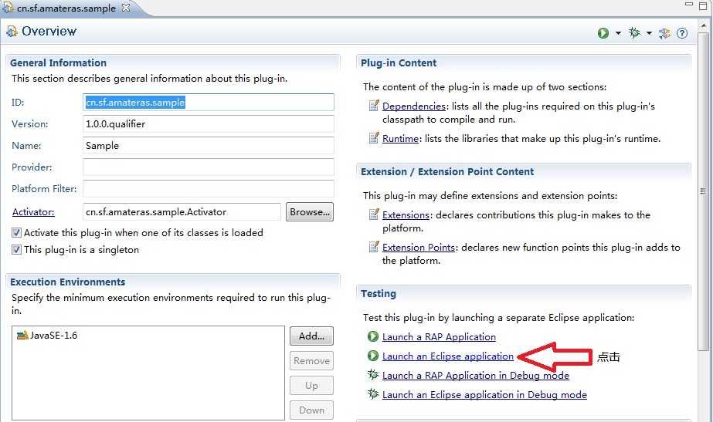Viewport: 713px width, 422px height.
Task: Close the cn.sf.amateras.sample editor tab
Action: pos(126,8)
